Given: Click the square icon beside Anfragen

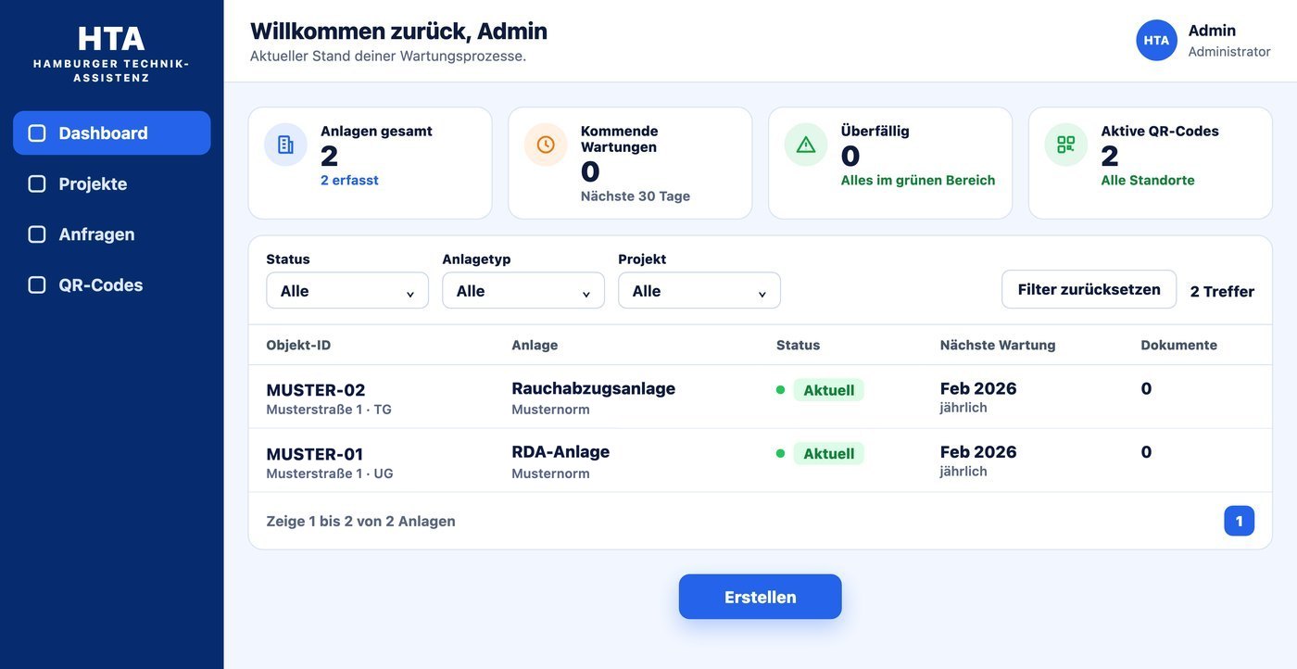Looking at the screenshot, I should [x=37, y=234].
